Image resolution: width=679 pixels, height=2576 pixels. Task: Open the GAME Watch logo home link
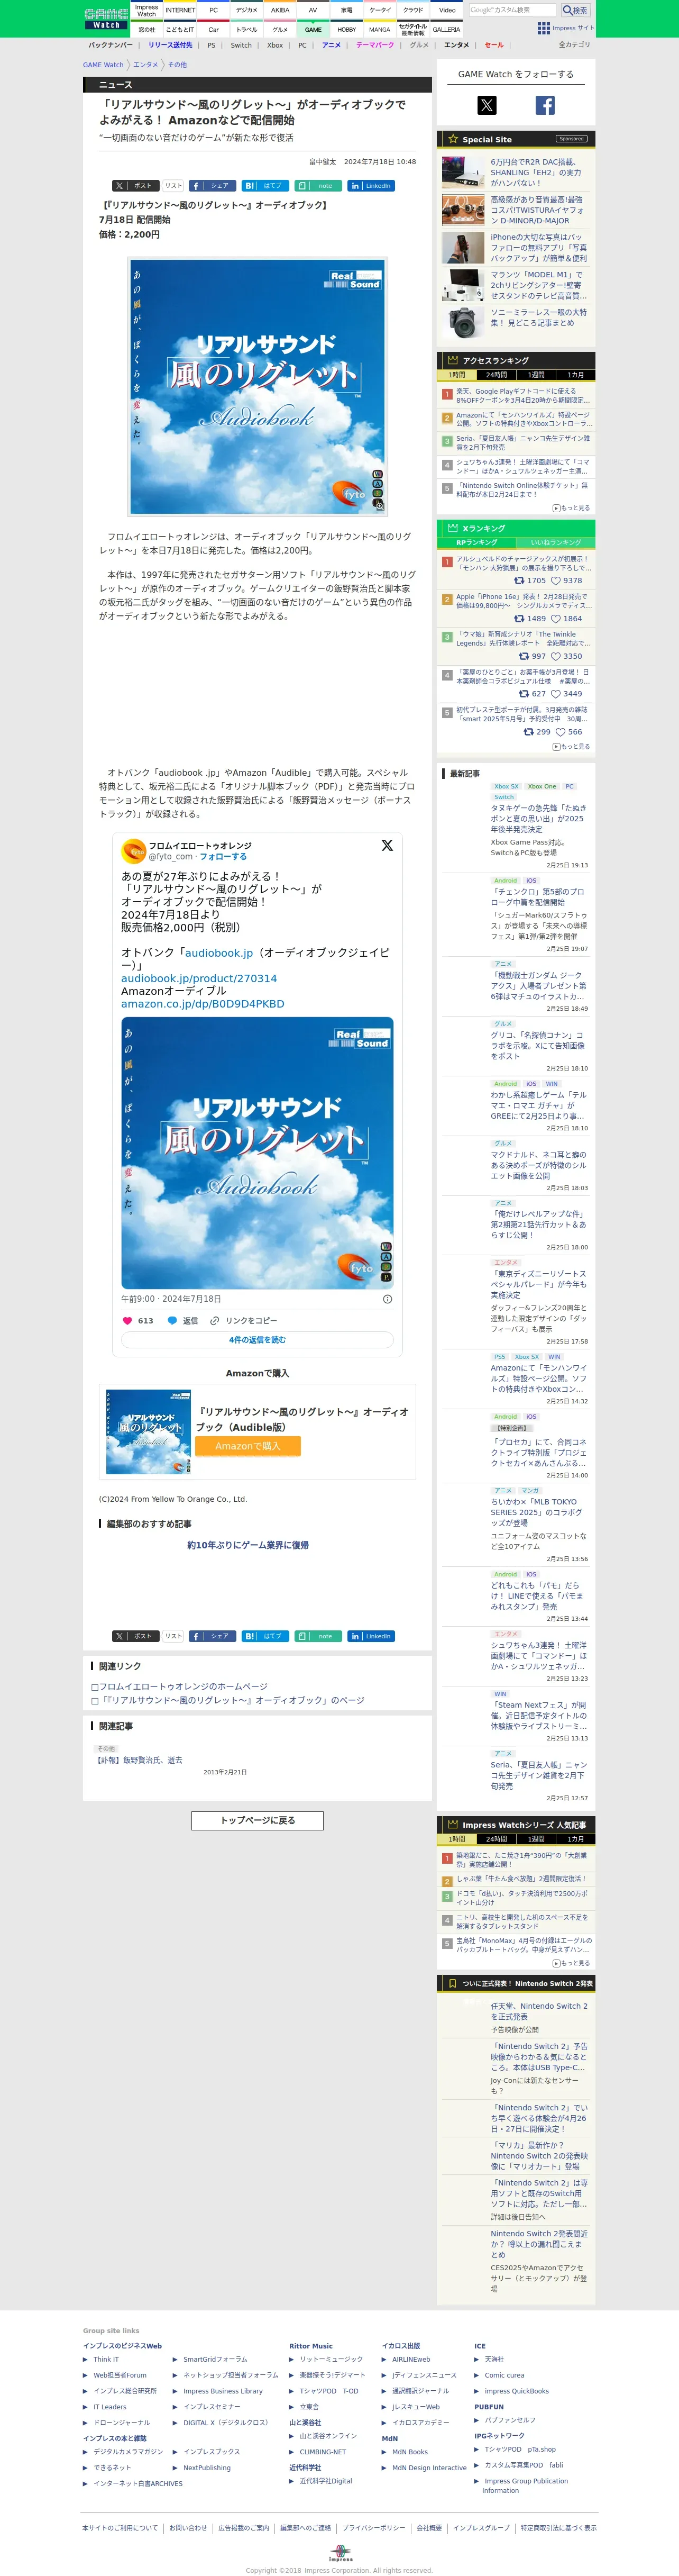click(x=105, y=18)
